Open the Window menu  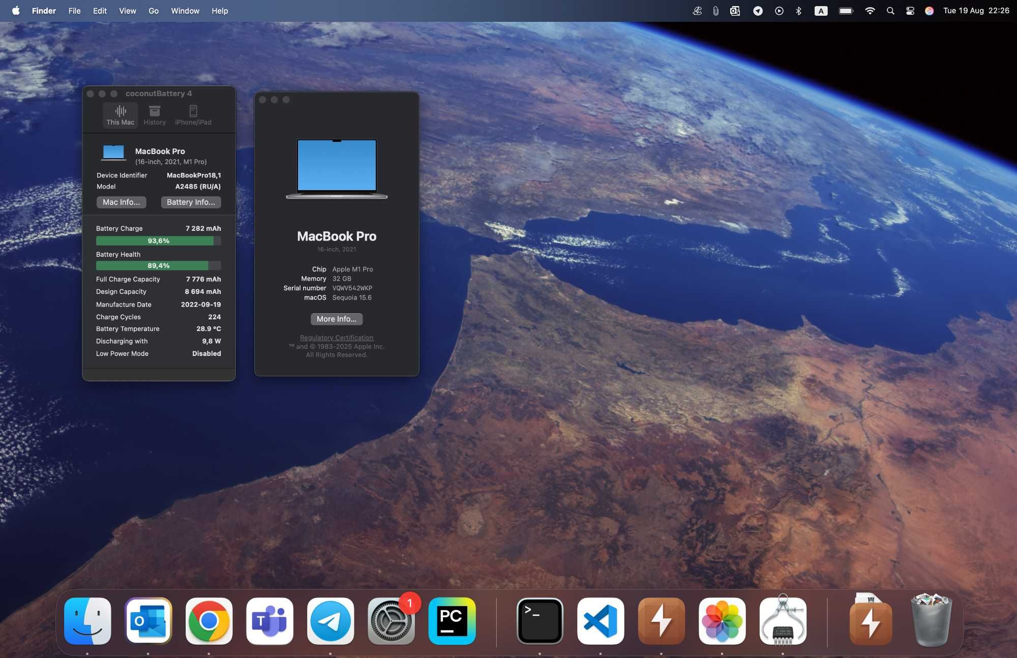pos(185,11)
